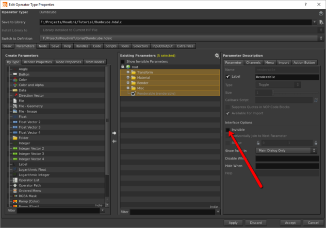Click the gear icon above Existing Parameters
This screenshot has width=326, height=228.
click(x=217, y=55)
